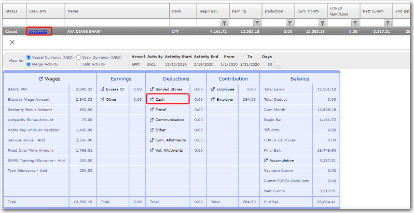Select Crew Currency (USD) radio button
The width and height of the screenshot is (414, 213).
click(79, 57)
